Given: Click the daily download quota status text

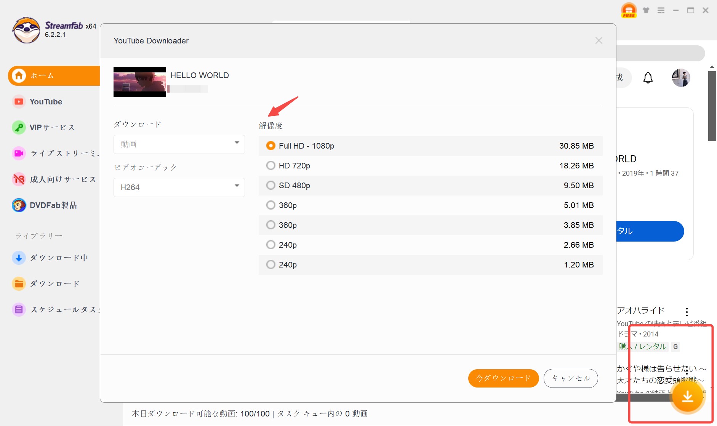Looking at the screenshot, I should 250,414.
